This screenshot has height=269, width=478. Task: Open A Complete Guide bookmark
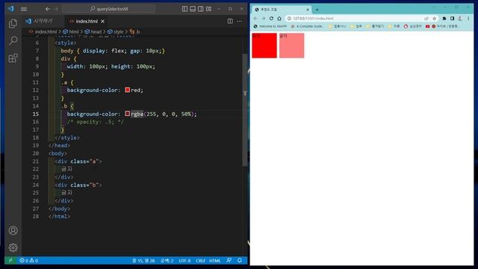point(308,27)
